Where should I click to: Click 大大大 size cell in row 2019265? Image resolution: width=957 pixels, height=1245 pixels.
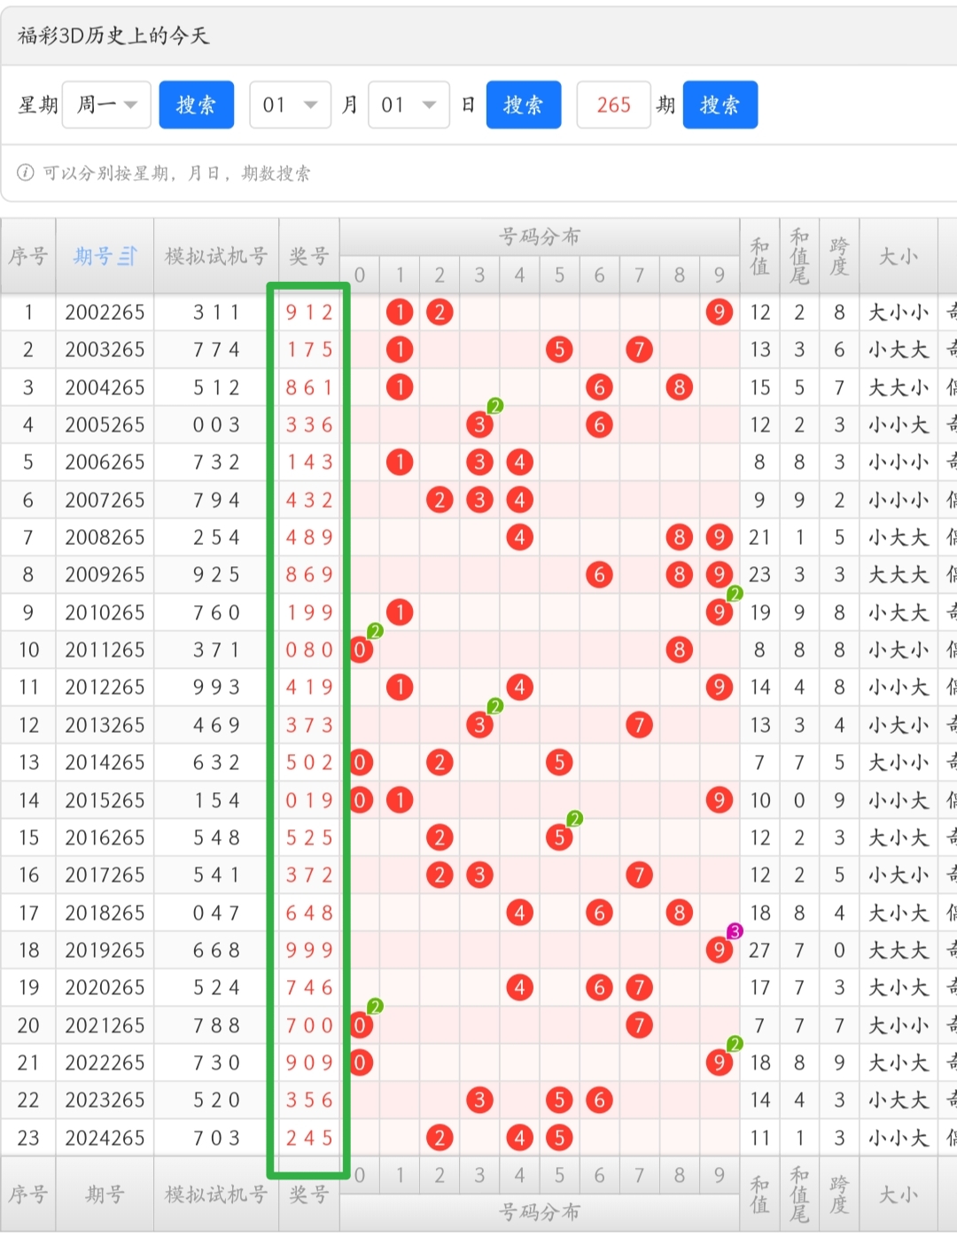click(898, 950)
